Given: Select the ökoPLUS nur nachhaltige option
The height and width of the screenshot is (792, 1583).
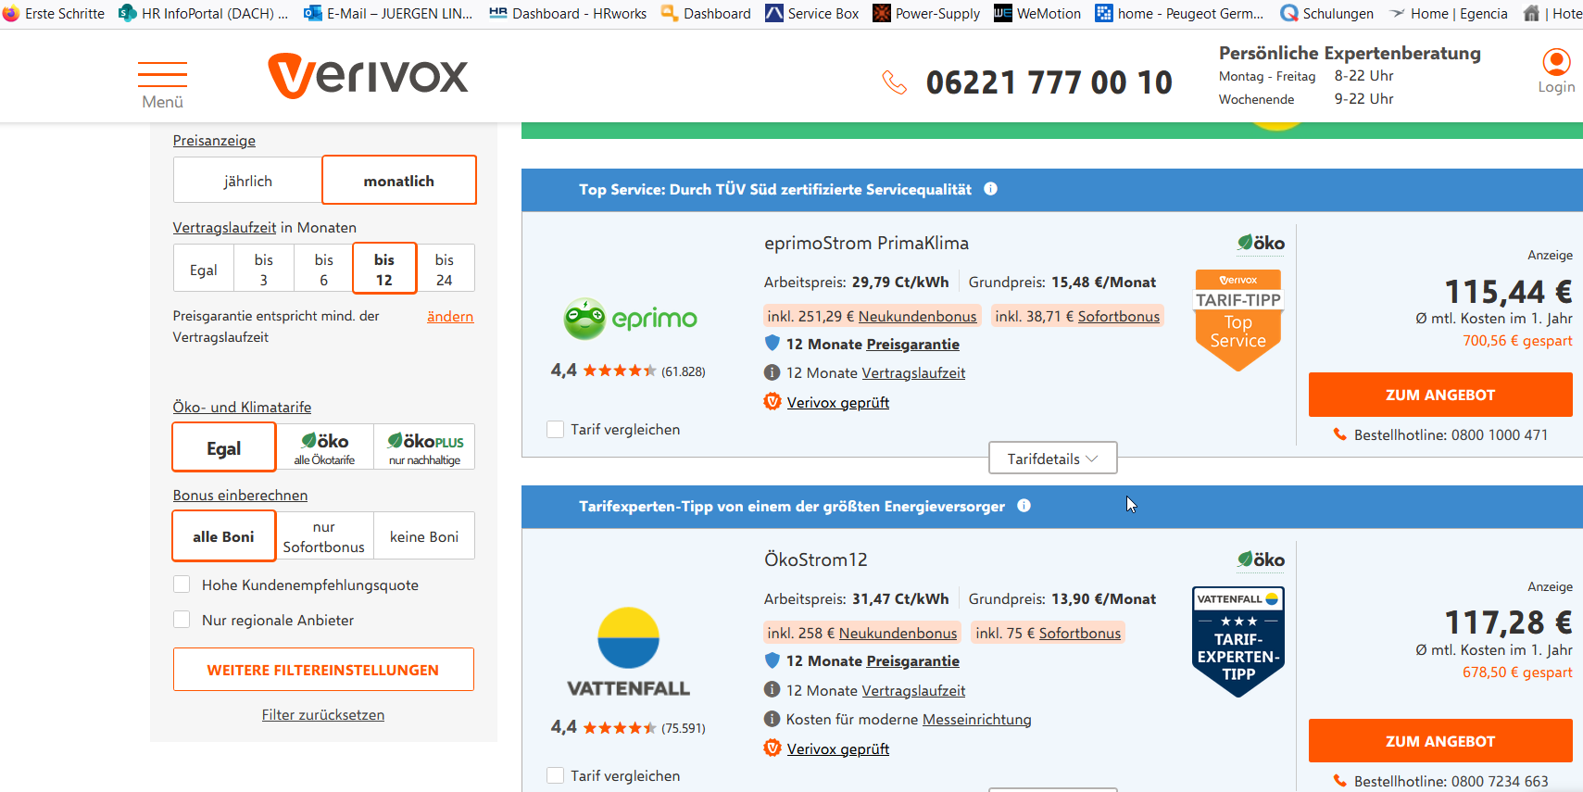Looking at the screenshot, I should pos(425,447).
